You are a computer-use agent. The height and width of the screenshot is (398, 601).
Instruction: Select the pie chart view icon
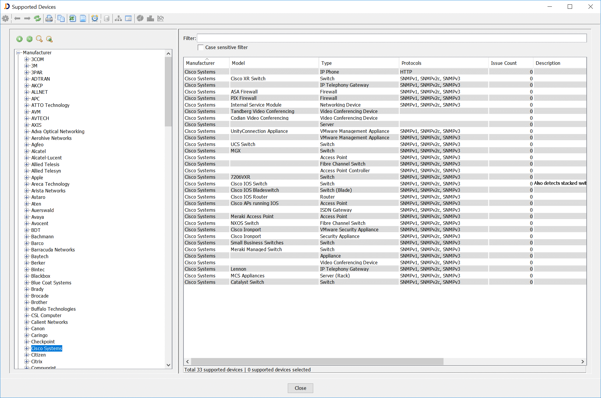(x=140, y=18)
